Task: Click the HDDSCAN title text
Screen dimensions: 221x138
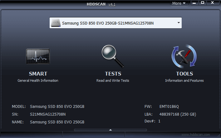Action: 96,4
